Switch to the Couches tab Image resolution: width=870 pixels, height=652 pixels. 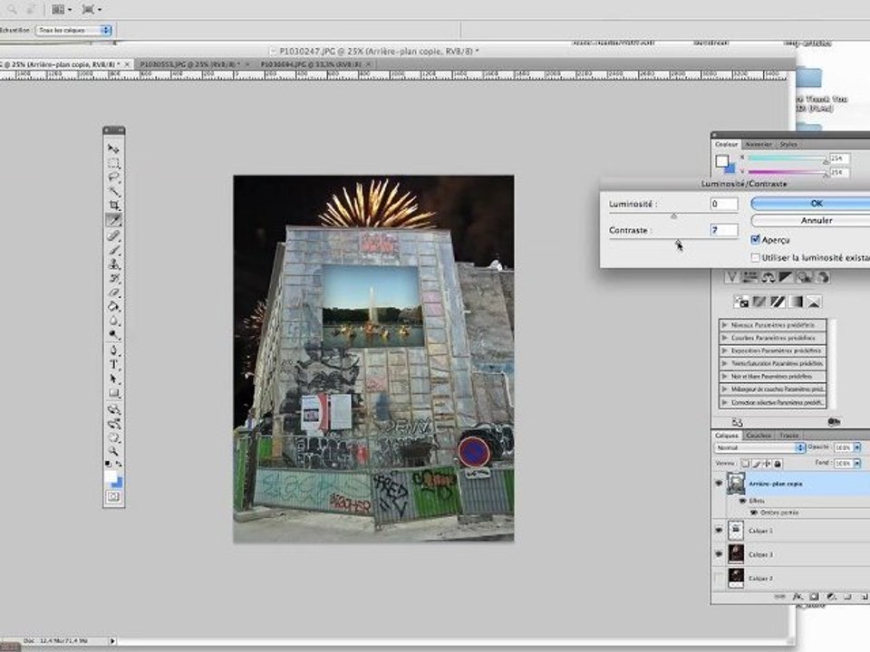758,436
